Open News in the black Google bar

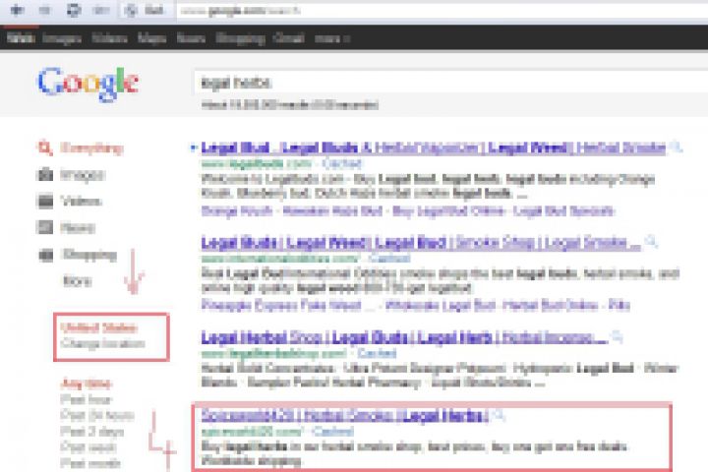coord(191,38)
